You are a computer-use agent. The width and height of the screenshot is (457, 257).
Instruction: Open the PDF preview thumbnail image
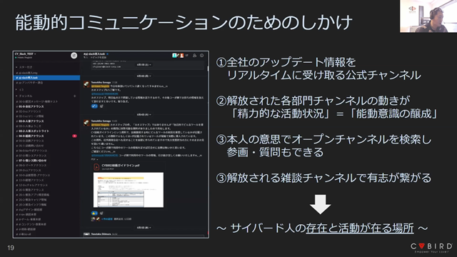click(x=129, y=190)
